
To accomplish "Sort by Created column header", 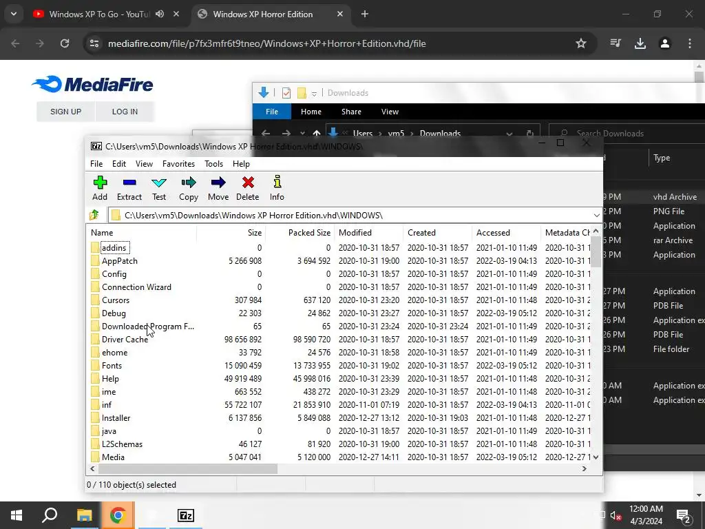I will click(437, 233).
